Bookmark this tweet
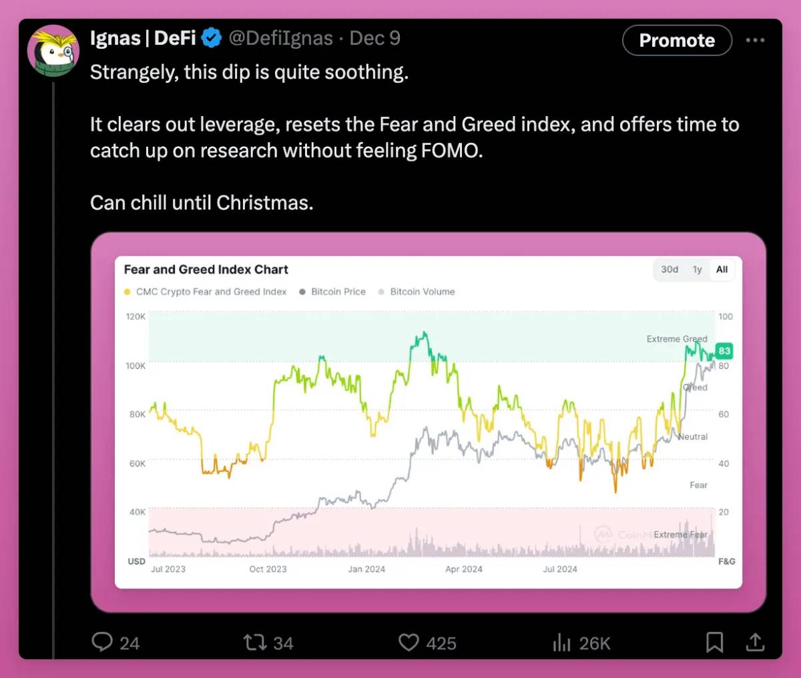 [x=714, y=642]
